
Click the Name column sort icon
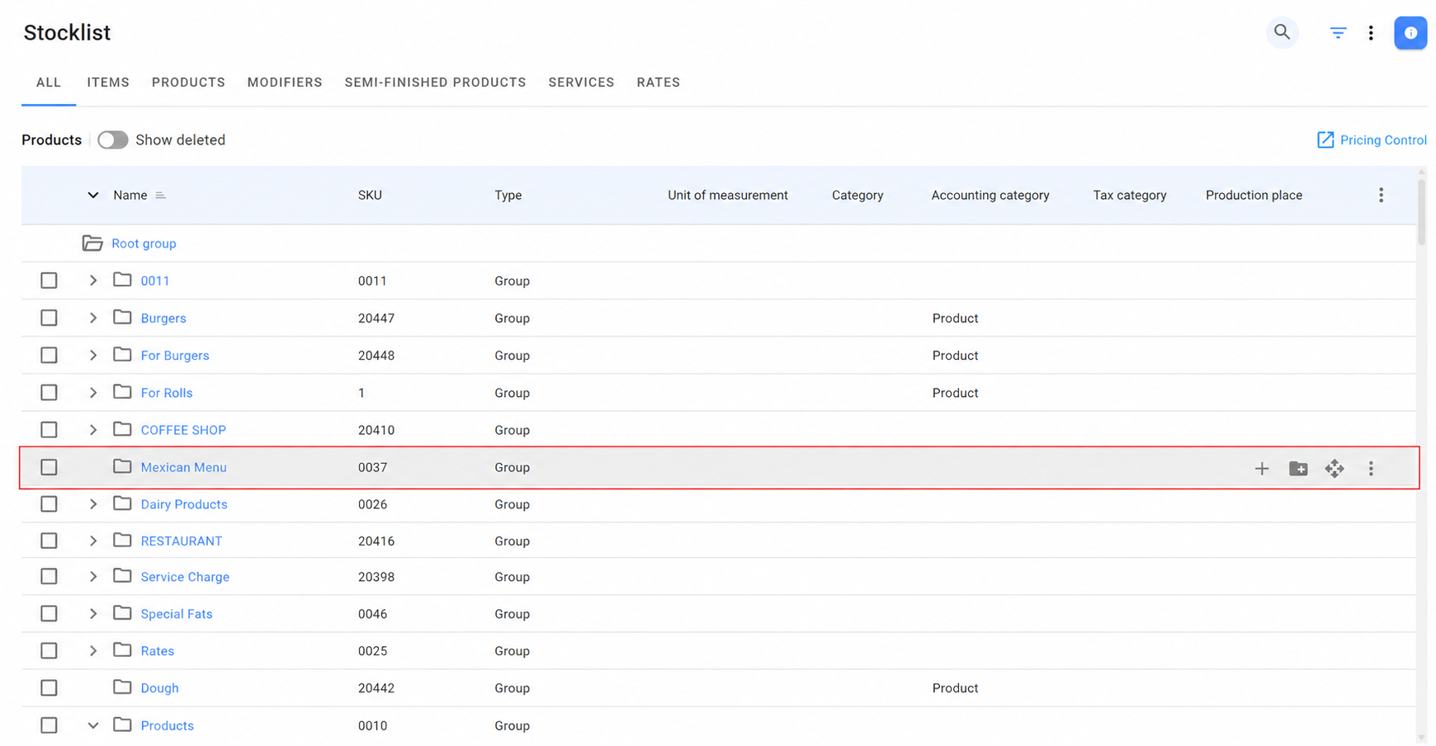coord(160,196)
